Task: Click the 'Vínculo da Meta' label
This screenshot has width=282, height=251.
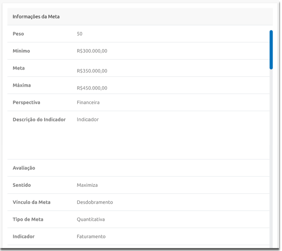Action: (x=32, y=202)
